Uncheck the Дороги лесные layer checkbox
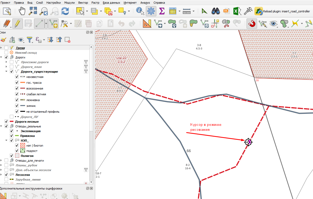 pyautogui.click(x=6, y=122)
